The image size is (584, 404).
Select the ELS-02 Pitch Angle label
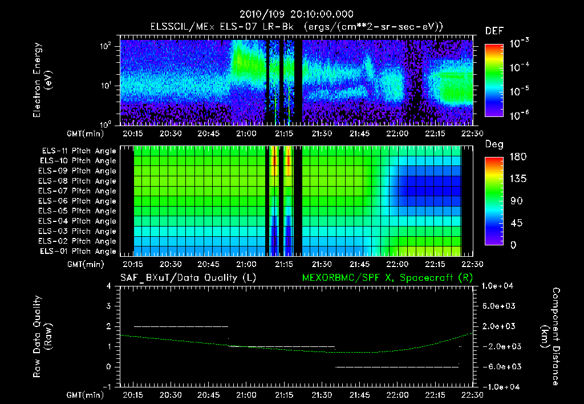pyautogui.click(x=78, y=241)
